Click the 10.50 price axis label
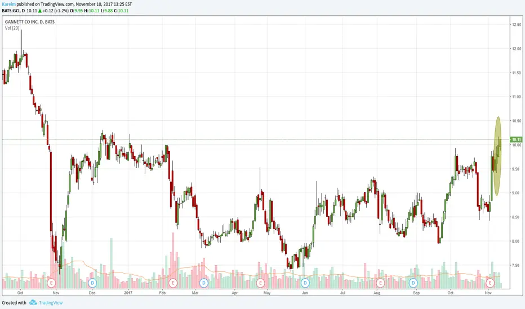Image resolution: width=525 pixels, height=309 pixels. coord(517,121)
